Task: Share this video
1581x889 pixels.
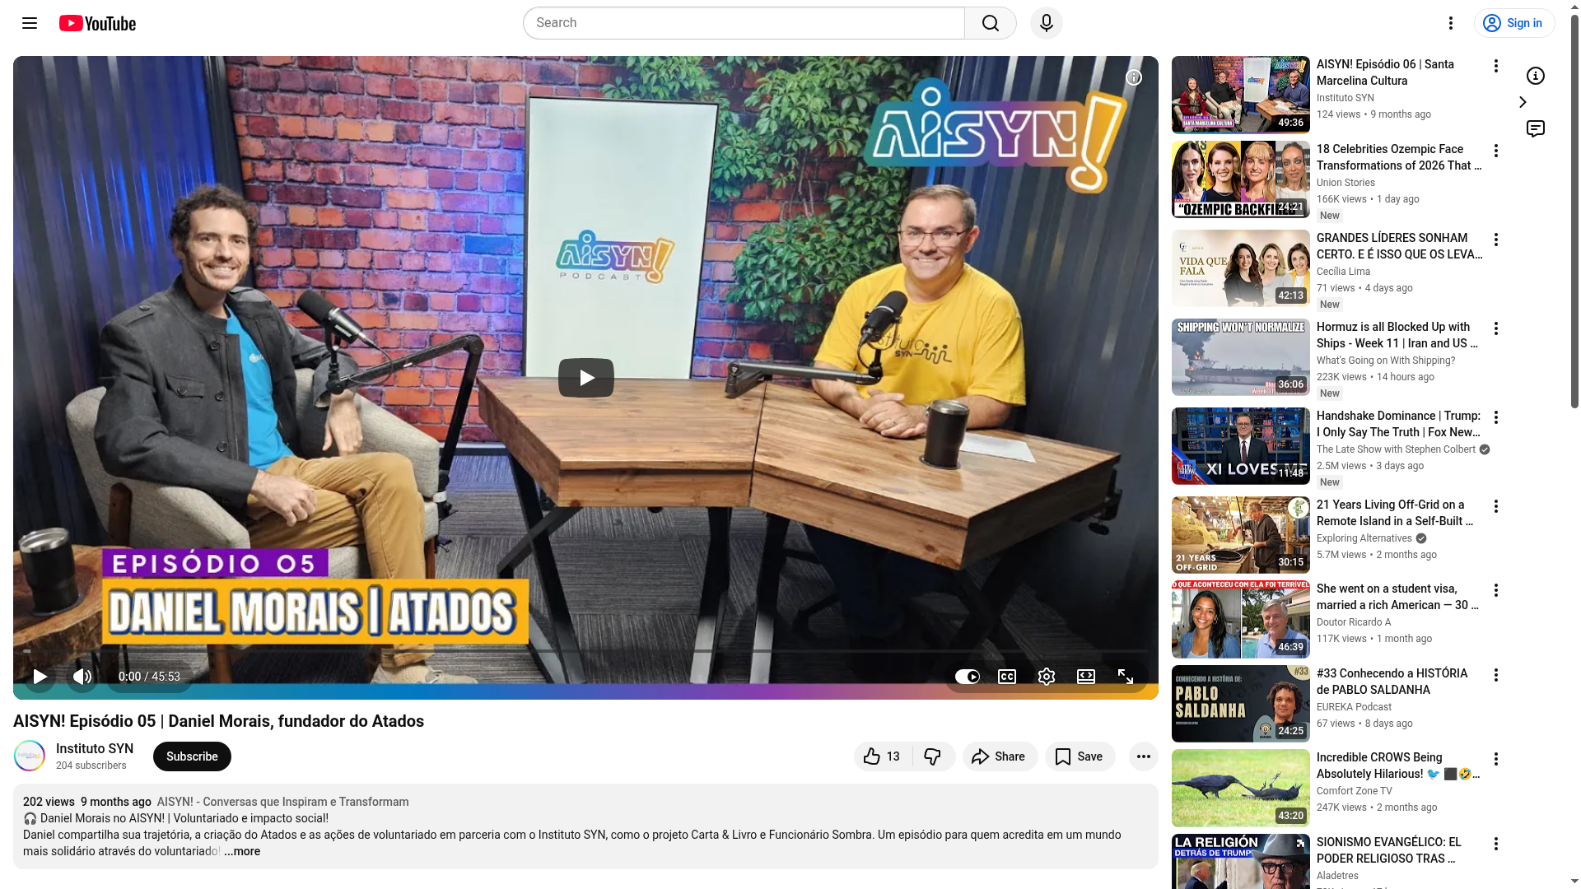Action: (x=1000, y=756)
